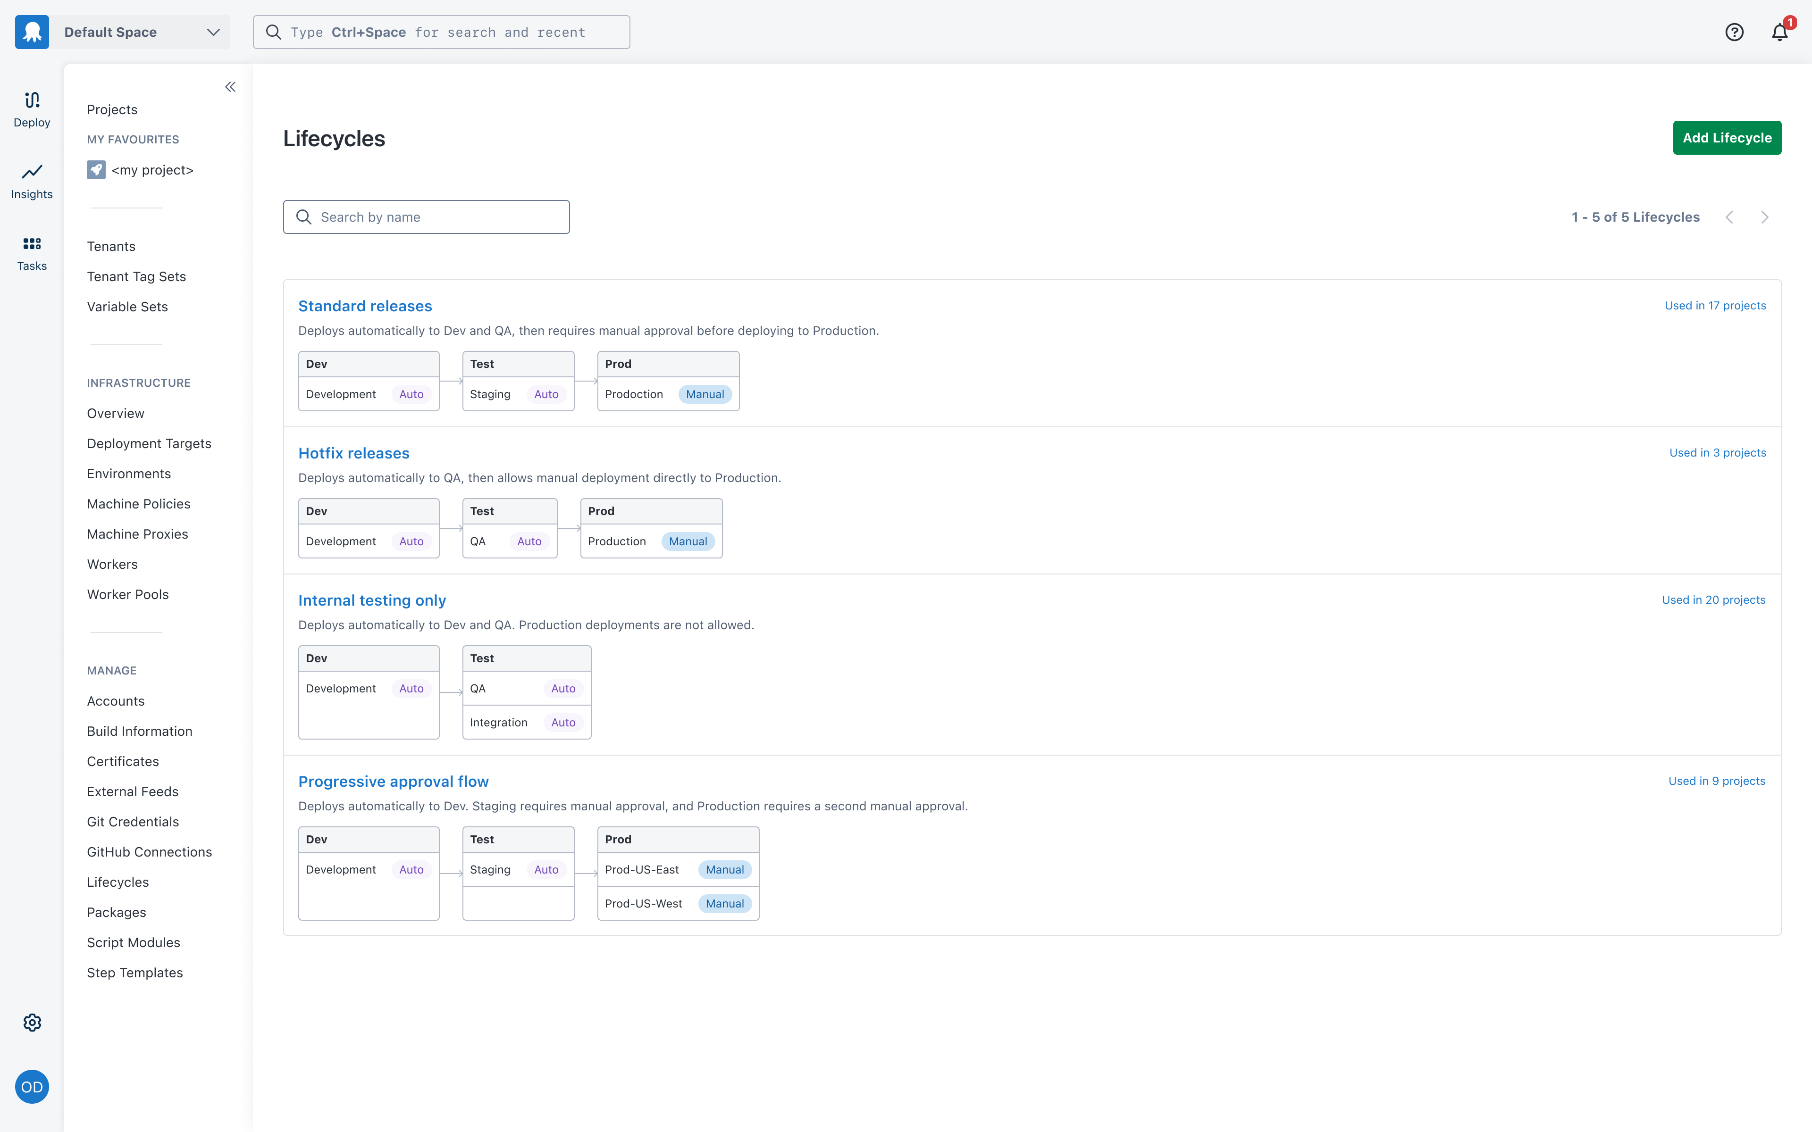Click the Manual badge next to Prodoction

pyautogui.click(x=705, y=395)
